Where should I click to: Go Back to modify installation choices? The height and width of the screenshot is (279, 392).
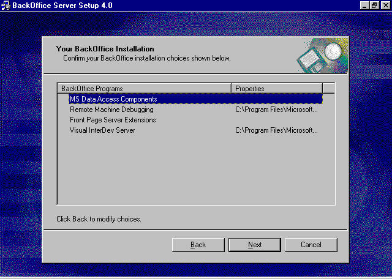[198, 245]
